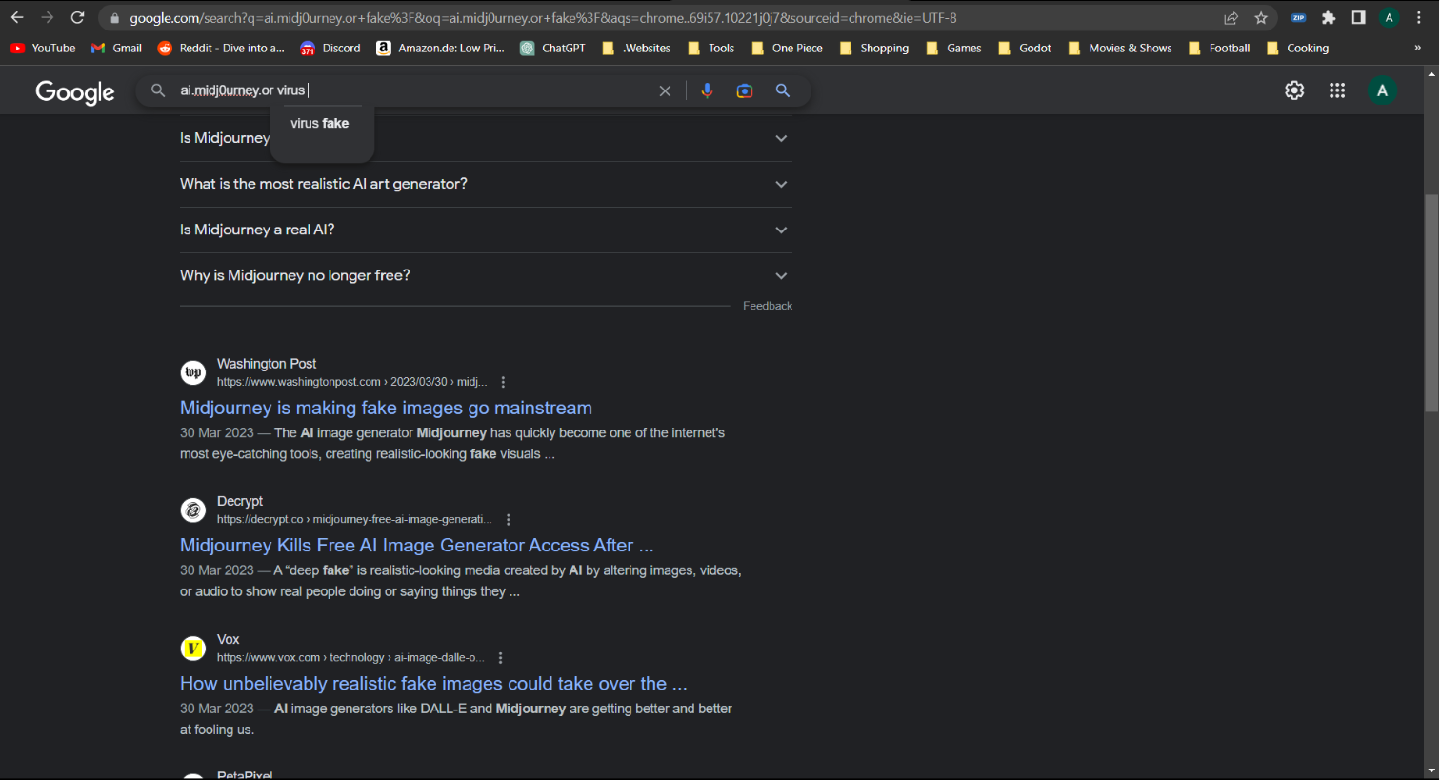Bookmark this page with star icon

(1261, 18)
